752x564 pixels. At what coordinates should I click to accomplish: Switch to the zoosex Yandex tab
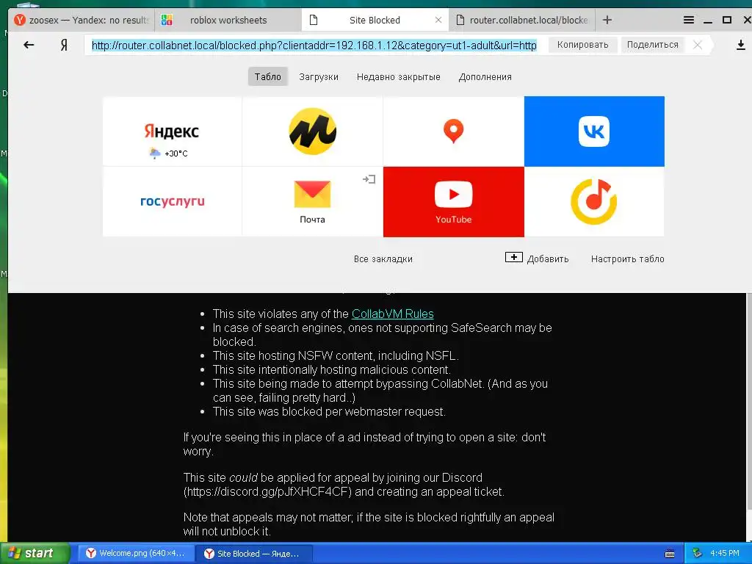[81, 20]
